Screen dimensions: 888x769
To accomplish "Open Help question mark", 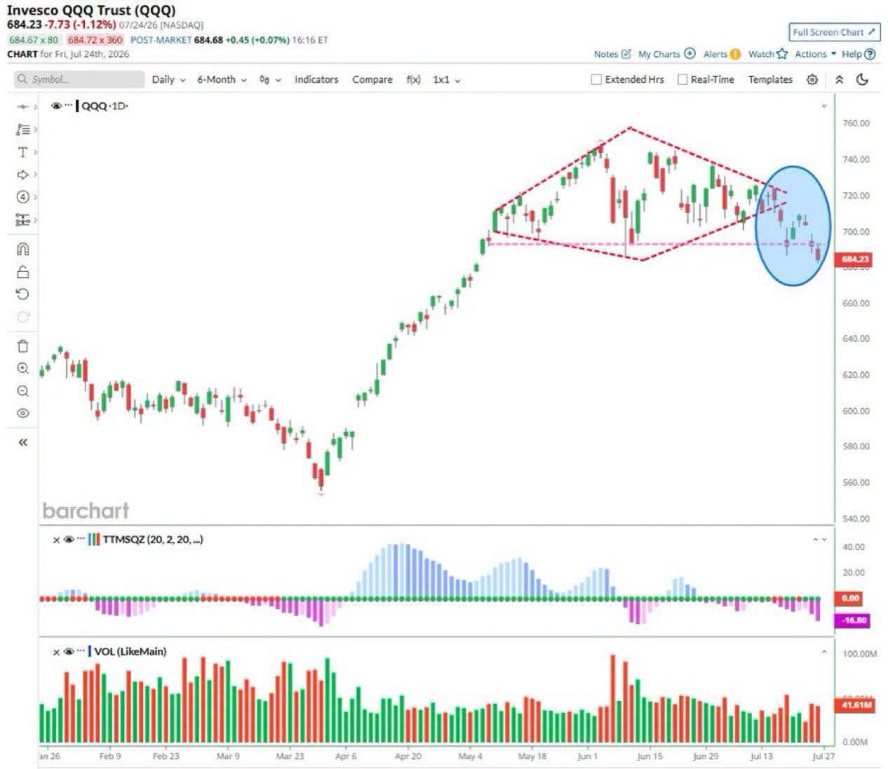I will click(870, 54).
